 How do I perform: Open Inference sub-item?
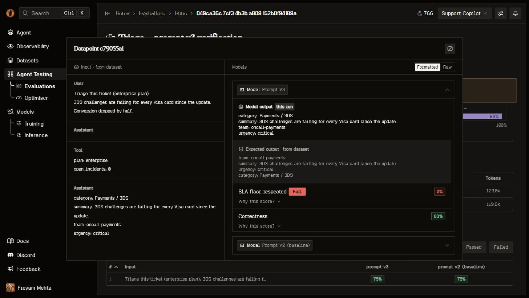[36, 135]
